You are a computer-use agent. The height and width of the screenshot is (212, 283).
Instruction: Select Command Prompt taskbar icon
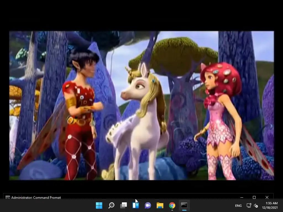[x=184, y=205]
